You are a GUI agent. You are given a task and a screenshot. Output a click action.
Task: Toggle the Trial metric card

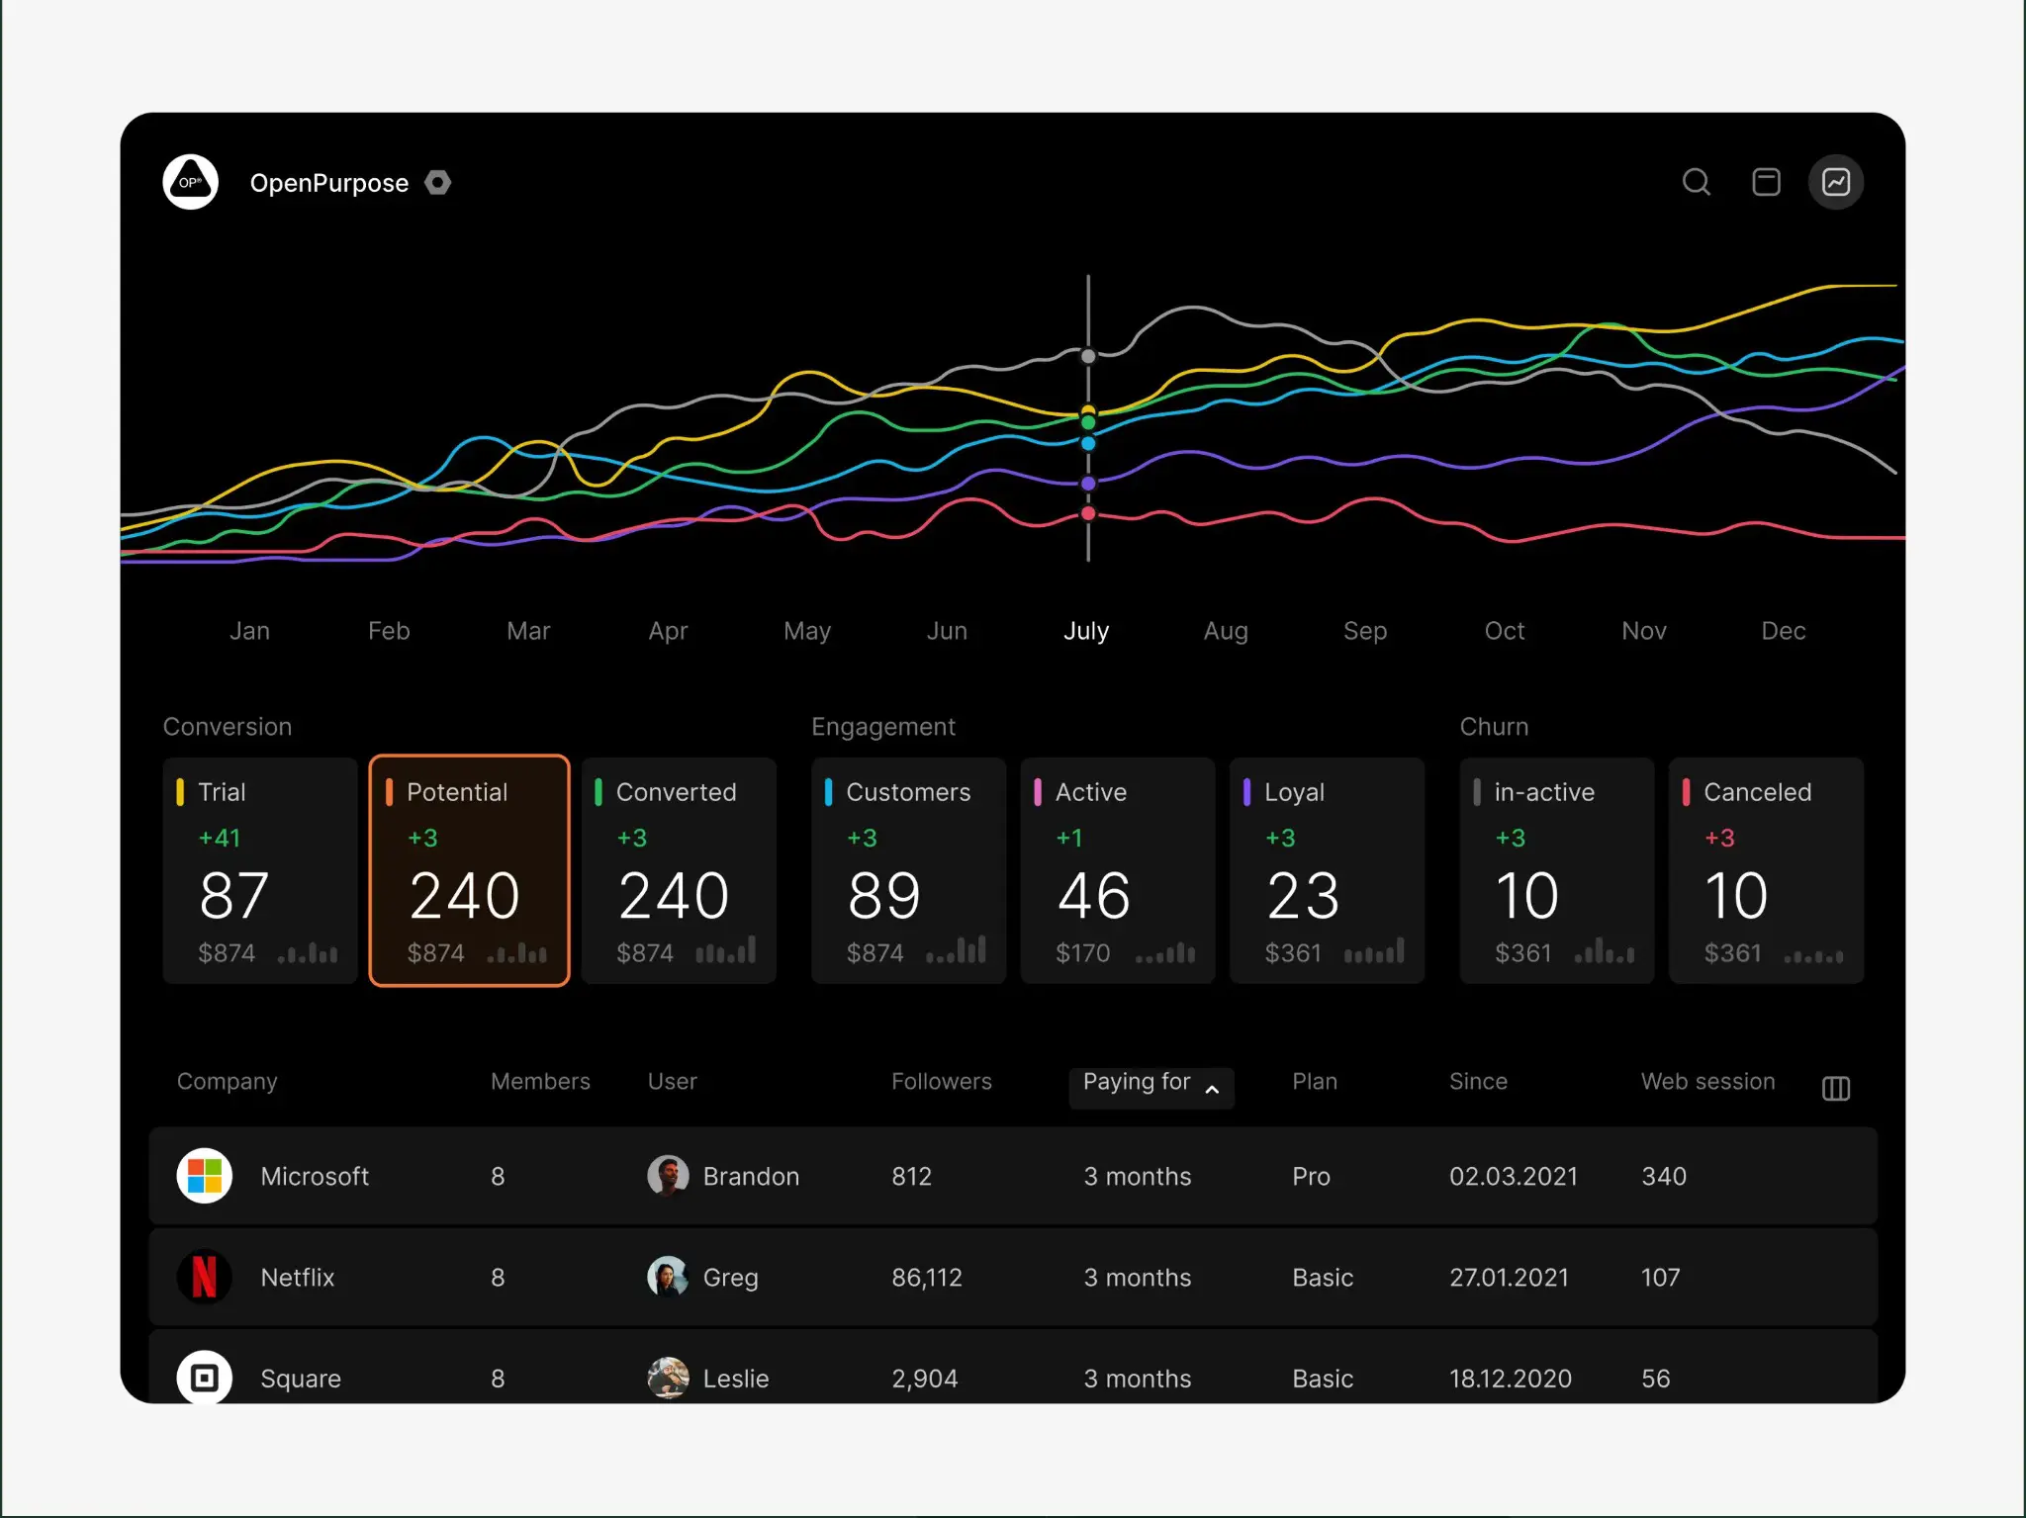click(260, 870)
